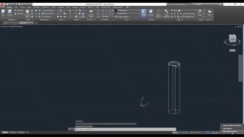Click Extrude Faces in Solid Editing

pyautogui.click(x=48, y=14)
